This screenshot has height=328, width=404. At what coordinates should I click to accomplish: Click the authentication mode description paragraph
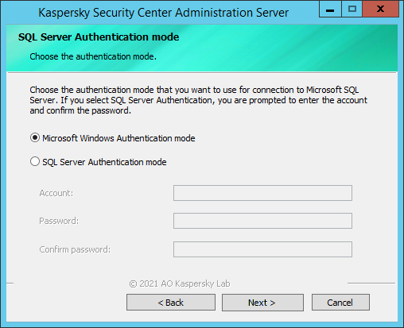[198, 100]
